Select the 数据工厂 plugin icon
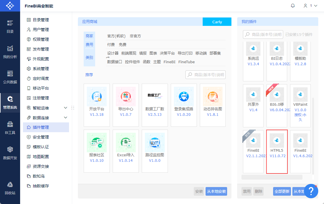The width and height of the screenshot is (324, 204). click(x=155, y=97)
